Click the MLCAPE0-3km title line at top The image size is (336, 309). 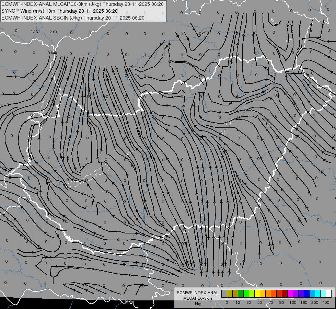82,4
